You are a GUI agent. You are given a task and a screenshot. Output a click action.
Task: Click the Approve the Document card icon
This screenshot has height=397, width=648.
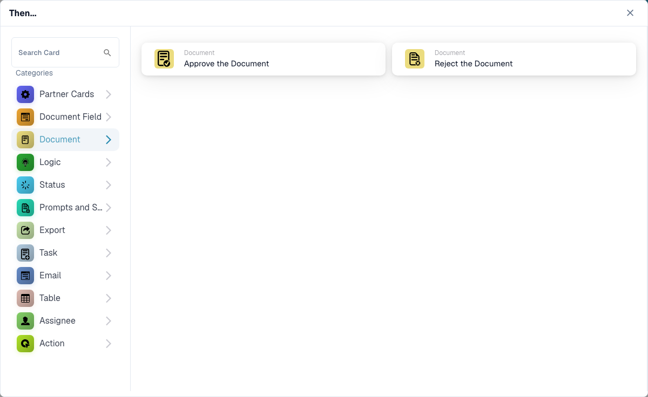coord(164,59)
